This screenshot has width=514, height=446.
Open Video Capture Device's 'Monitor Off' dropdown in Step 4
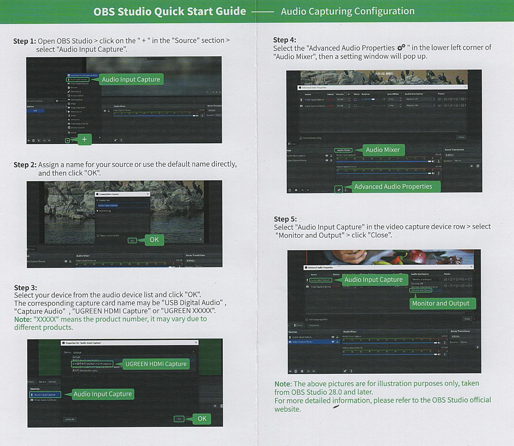pos(420,105)
